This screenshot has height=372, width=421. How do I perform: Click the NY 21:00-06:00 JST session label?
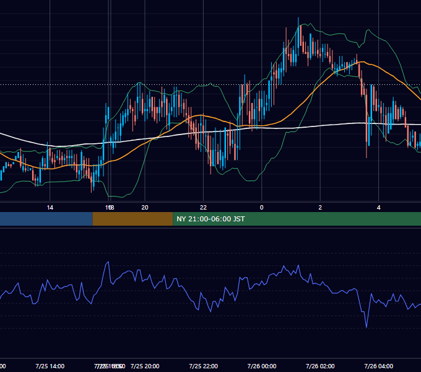click(210, 219)
